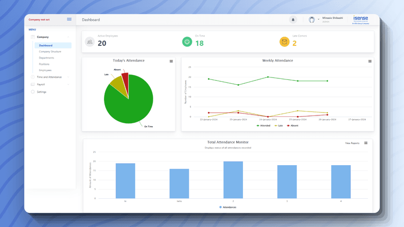Open Today's Attendance chart menu icon
Viewport: 404px width, 227px height.
pos(171,61)
